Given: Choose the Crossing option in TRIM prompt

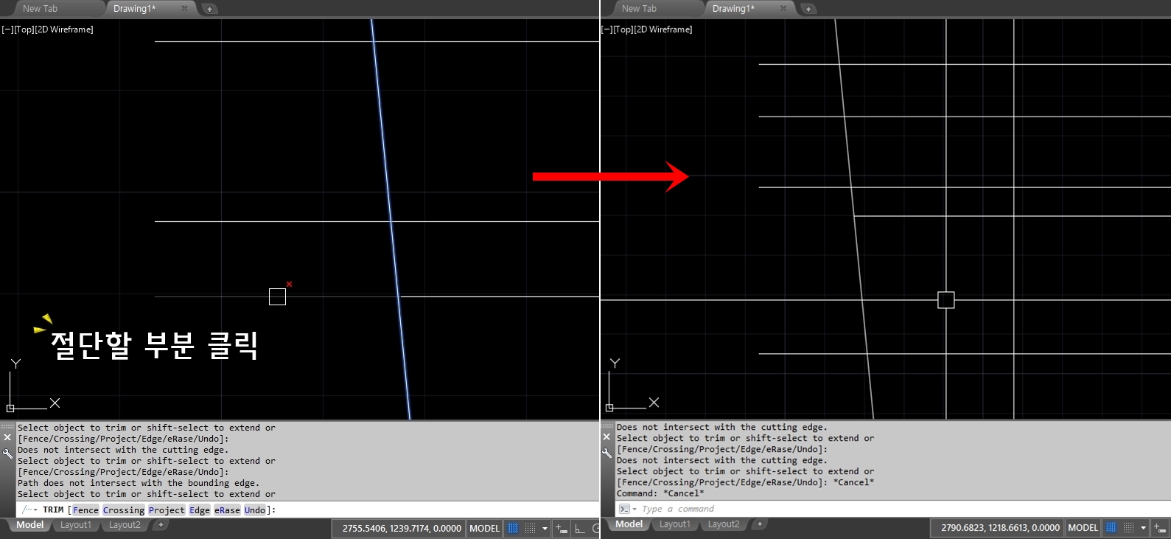Looking at the screenshot, I should click(x=124, y=510).
